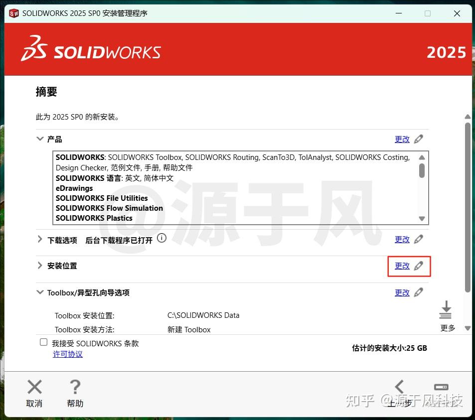This screenshot has width=475, height=420.
Task: Click the back arrow icon for 上一步
Action: coord(399,387)
